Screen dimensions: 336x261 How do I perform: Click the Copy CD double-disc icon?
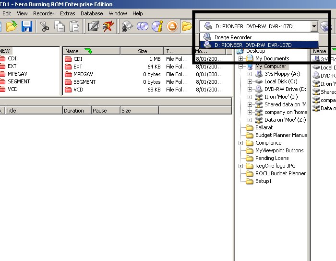(x=142, y=26)
